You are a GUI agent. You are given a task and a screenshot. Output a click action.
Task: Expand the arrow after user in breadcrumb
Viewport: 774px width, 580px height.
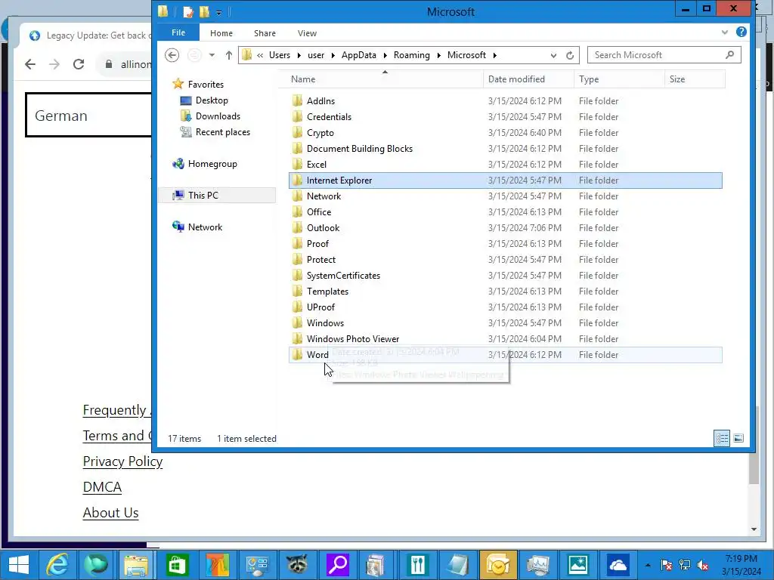tap(333, 55)
